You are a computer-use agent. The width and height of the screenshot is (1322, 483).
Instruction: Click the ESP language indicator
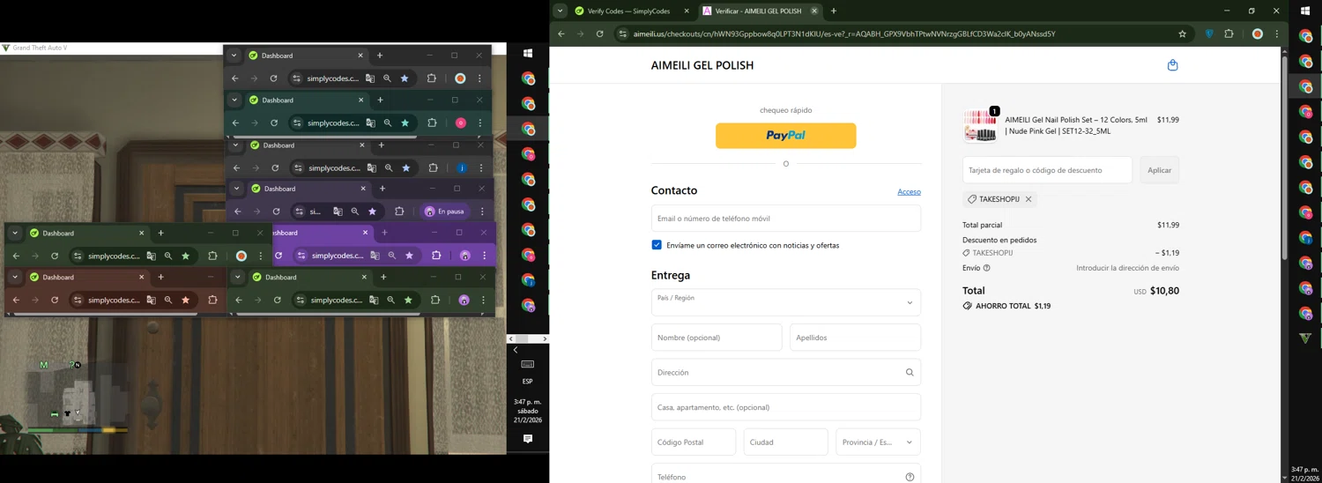[528, 382]
